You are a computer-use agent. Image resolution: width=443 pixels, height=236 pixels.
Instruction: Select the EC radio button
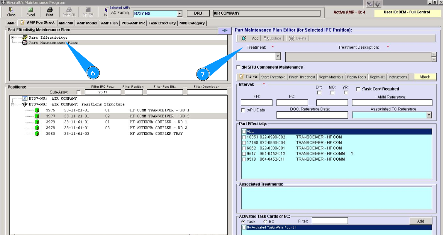(265, 221)
